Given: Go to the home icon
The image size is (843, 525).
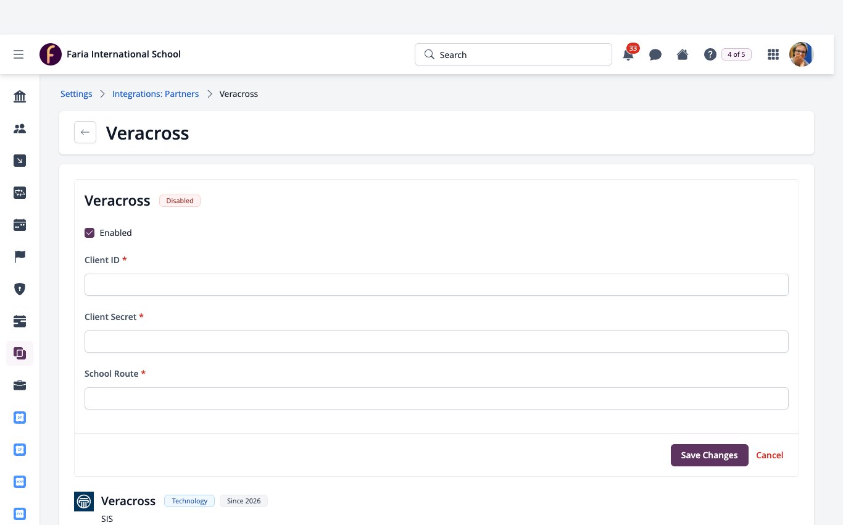Looking at the screenshot, I should pos(683,54).
